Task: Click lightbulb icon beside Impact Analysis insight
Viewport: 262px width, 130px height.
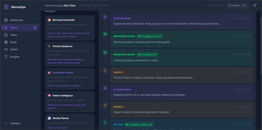Action: pyautogui.click(x=105, y=105)
